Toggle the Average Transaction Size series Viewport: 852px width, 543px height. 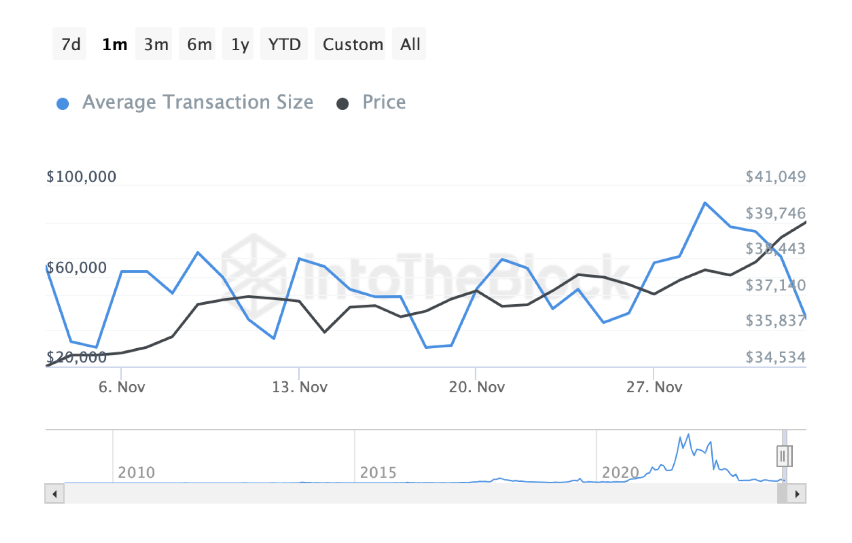pos(198,102)
